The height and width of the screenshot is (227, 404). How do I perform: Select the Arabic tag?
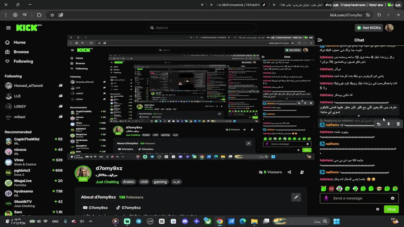[128, 182]
